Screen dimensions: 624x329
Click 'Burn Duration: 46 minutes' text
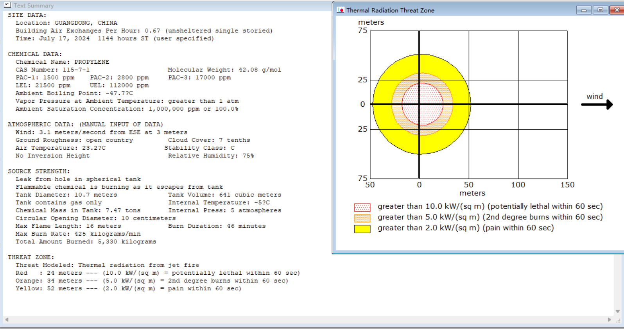pyautogui.click(x=217, y=226)
